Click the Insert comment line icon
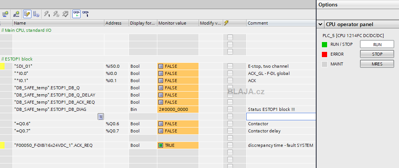 16,14
